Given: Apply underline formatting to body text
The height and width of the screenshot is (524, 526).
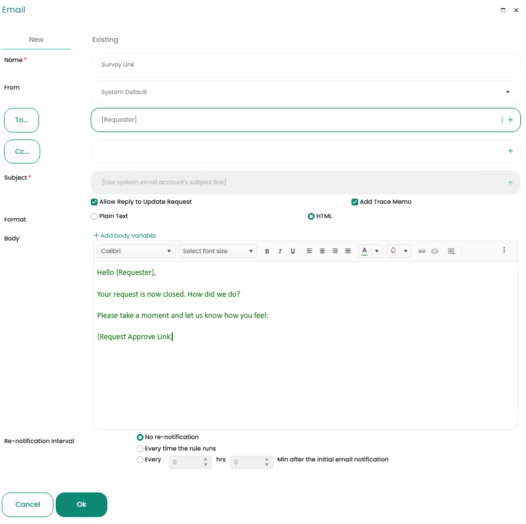Looking at the screenshot, I should tap(293, 251).
